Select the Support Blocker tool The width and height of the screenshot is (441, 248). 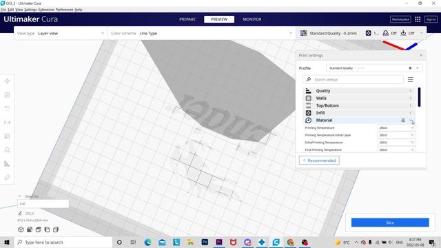click(7, 150)
